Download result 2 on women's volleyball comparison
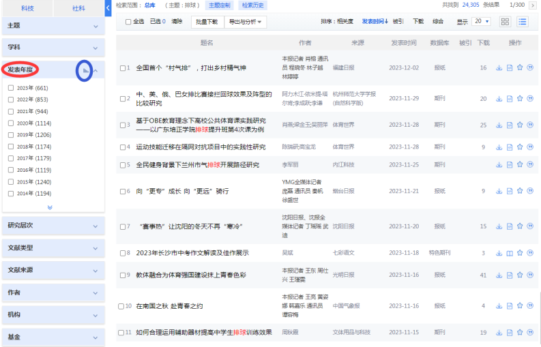The image size is (541, 347). coord(499,99)
